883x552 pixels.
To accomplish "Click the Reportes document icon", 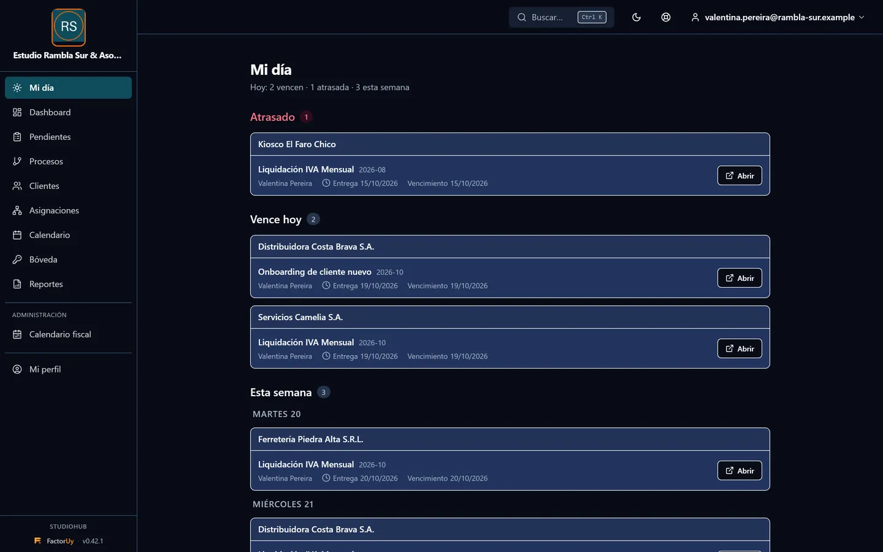I will [17, 284].
